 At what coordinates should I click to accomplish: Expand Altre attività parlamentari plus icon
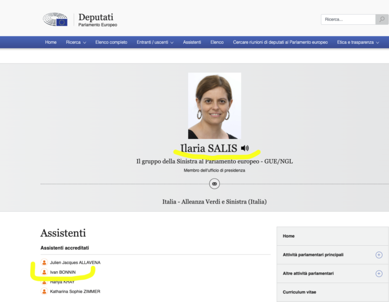point(379,273)
